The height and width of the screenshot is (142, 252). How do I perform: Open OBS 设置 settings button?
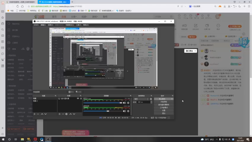(x=163, y=110)
